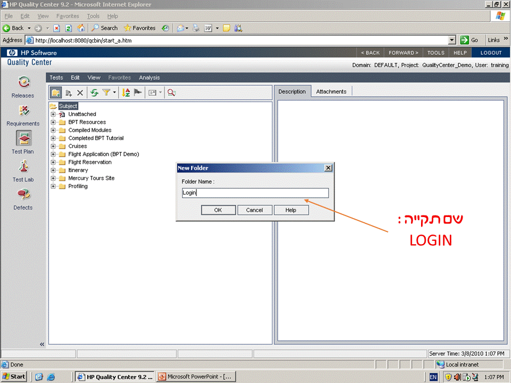The width and height of the screenshot is (511, 383).
Task: Click the view layout toolbar icon
Action: point(152,93)
